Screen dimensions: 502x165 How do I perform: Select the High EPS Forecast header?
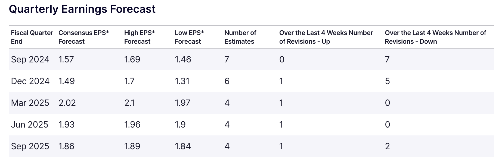(139, 37)
